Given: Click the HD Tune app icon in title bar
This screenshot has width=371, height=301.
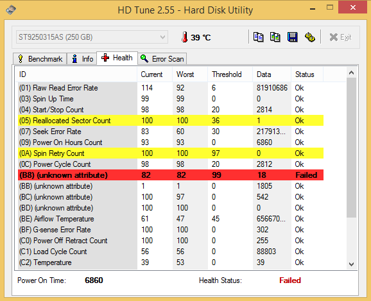Looking at the screenshot, I should (11, 10).
